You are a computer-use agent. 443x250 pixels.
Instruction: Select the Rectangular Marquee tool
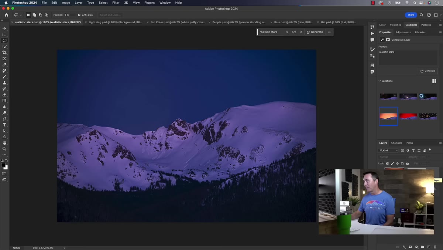point(4,34)
